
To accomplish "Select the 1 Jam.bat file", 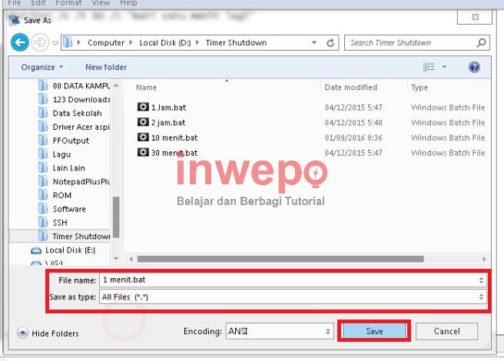I will (168, 108).
